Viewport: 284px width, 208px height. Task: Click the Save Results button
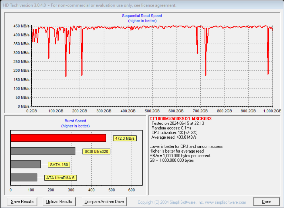pyautogui.click(x=22, y=201)
